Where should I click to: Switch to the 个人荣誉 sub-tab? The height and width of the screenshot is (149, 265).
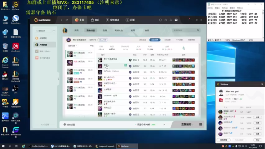coord(179,40)
